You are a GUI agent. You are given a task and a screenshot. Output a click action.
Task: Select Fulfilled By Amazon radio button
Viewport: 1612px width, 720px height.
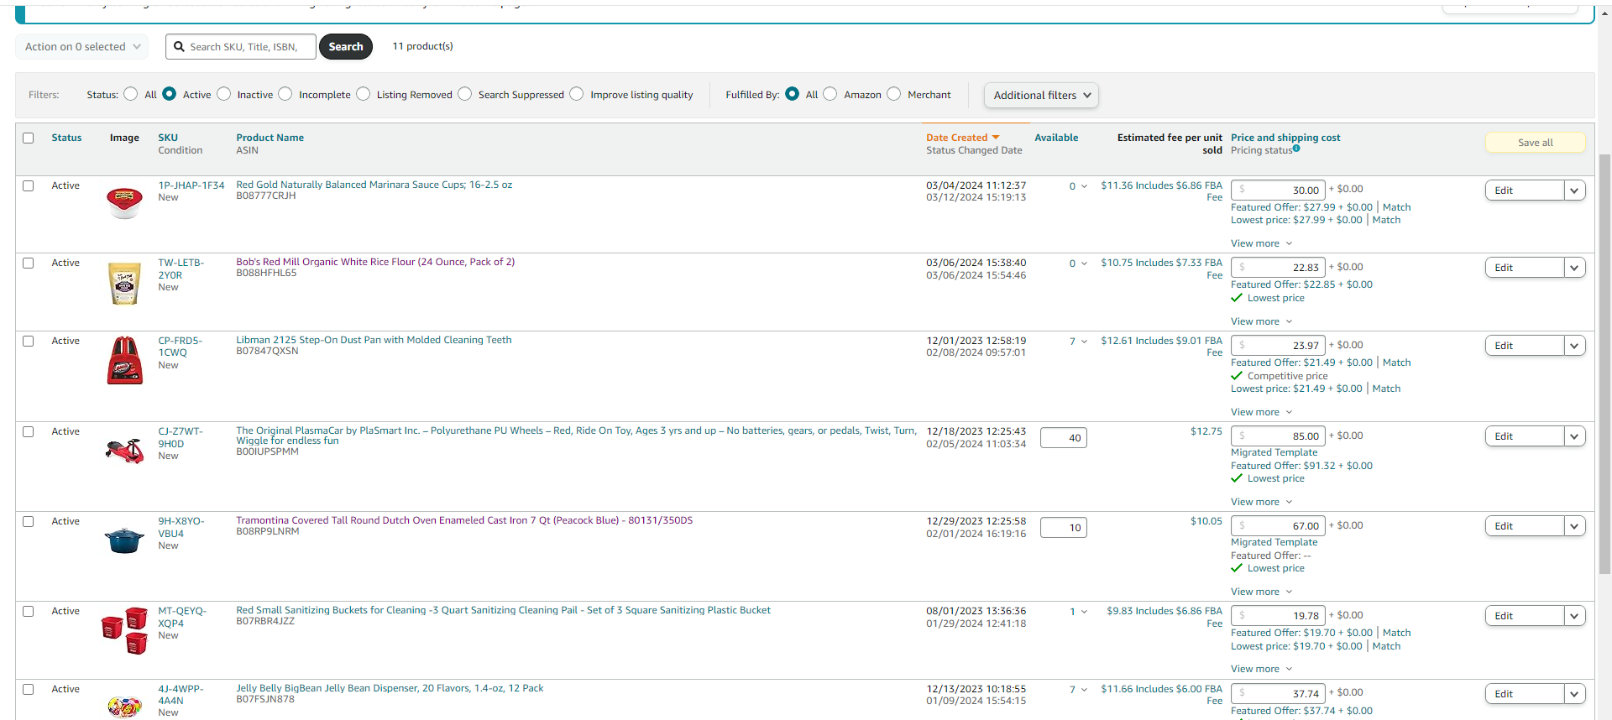point(830,94)
